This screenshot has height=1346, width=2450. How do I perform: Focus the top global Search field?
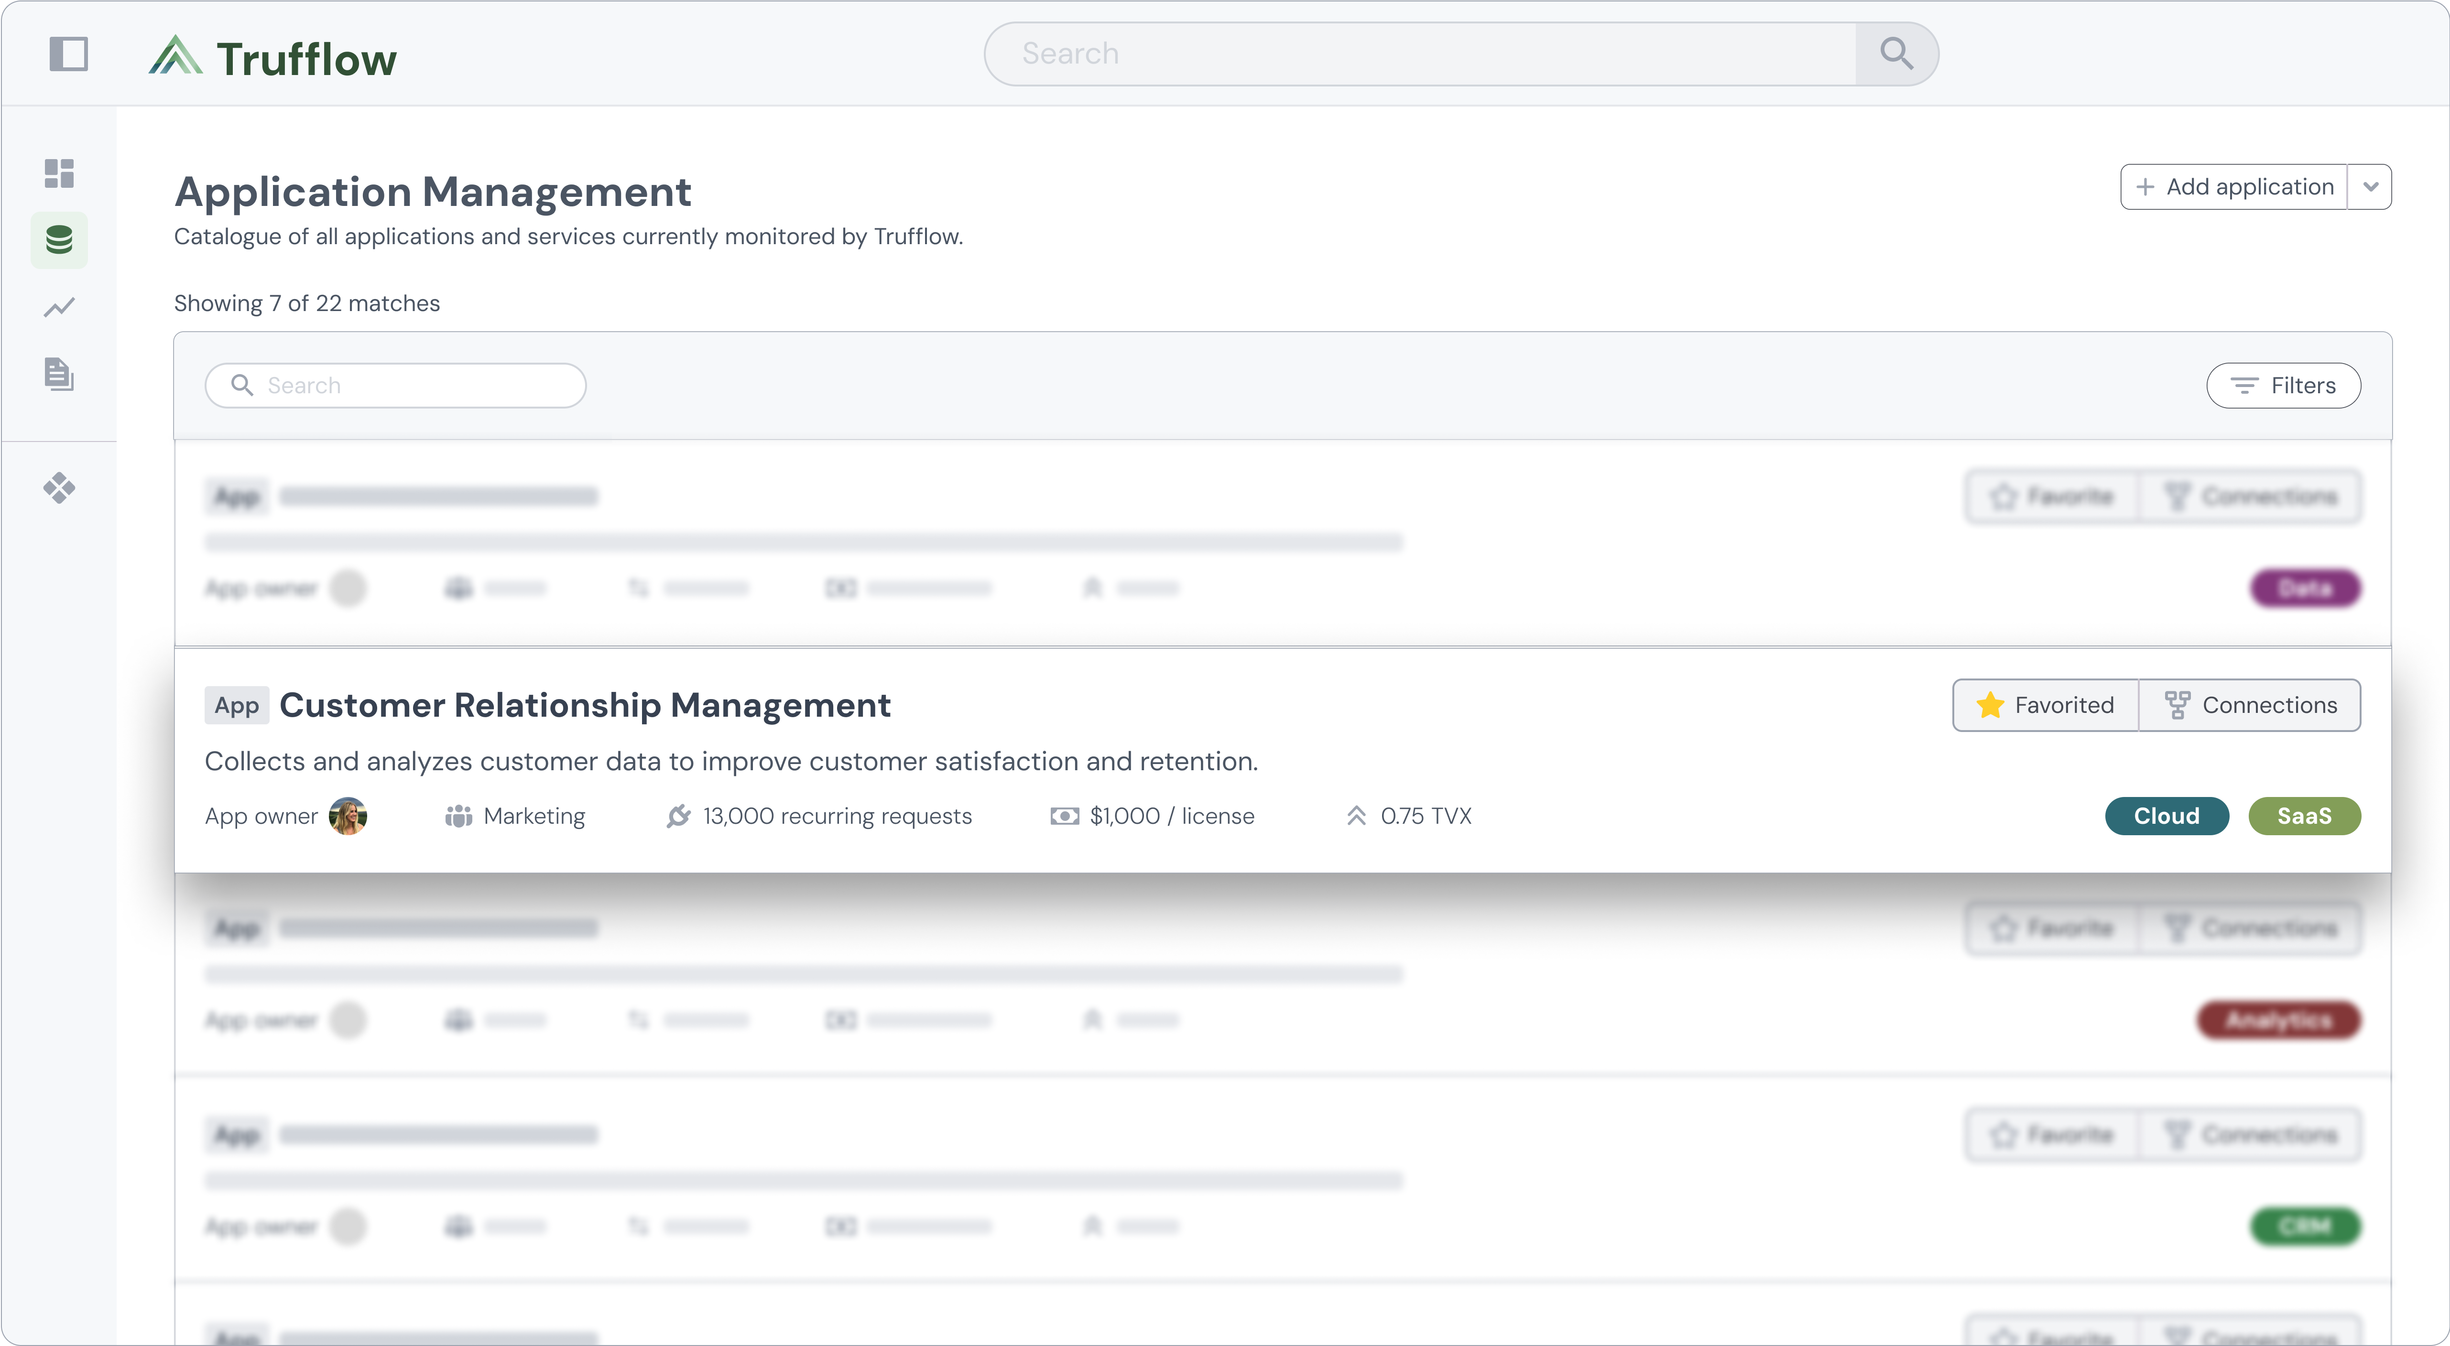pyautogui.click(x=1420, y=54)
